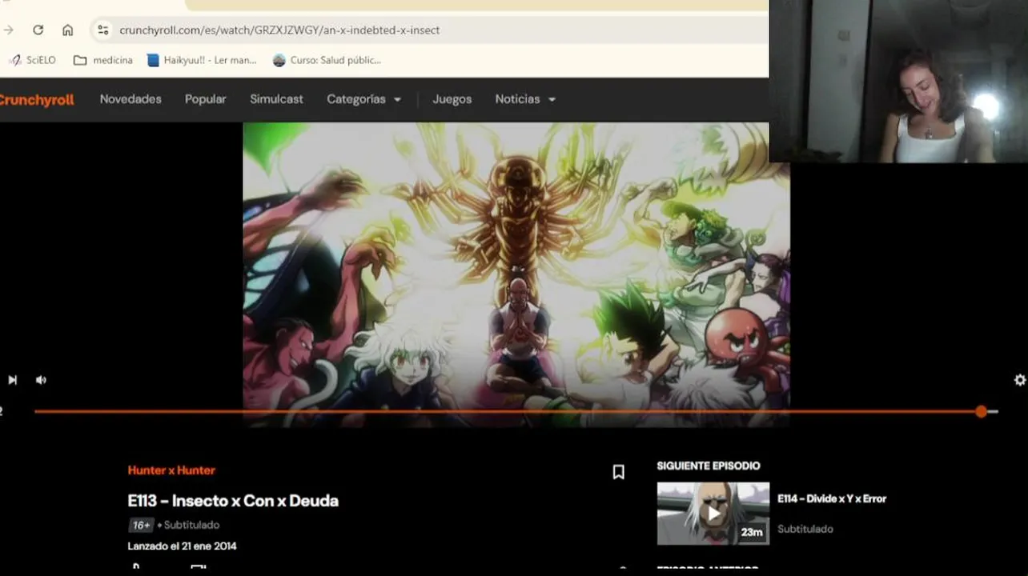Mute the video with the volume icon
This screenshot has width=1028, height=576.
pos(41,380)
